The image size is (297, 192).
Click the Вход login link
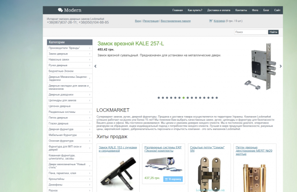tap(138, 21)
